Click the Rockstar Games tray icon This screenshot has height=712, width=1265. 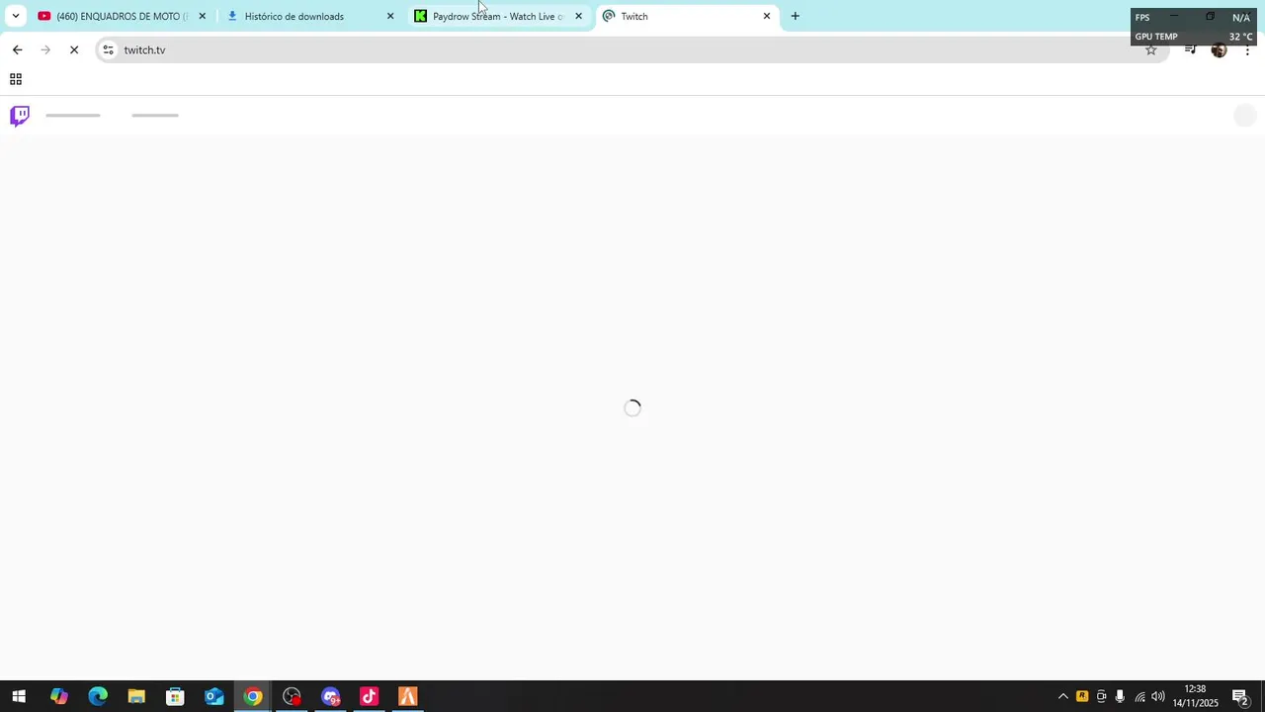point(1082,696)
